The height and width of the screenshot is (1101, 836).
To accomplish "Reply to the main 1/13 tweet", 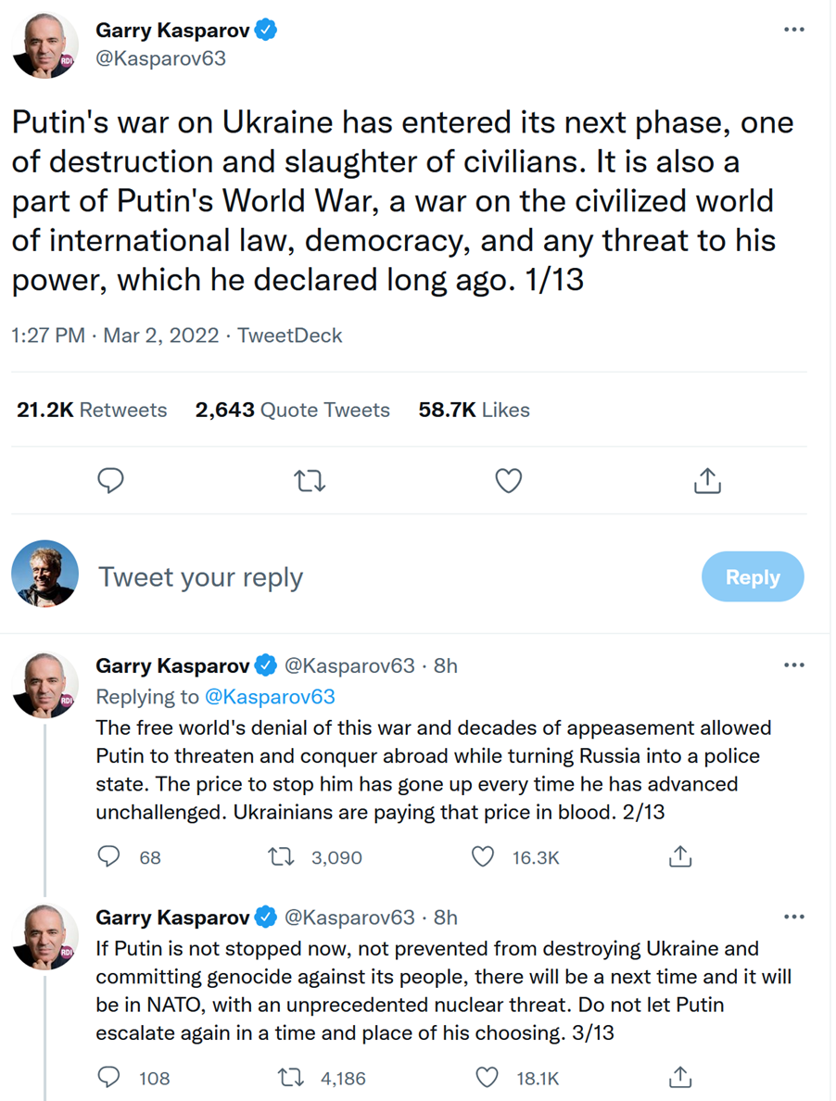I will 110,480.
